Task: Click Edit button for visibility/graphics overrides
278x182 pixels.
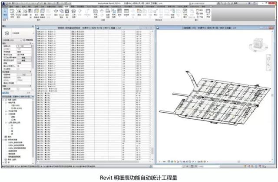Action: pos(24,58)
